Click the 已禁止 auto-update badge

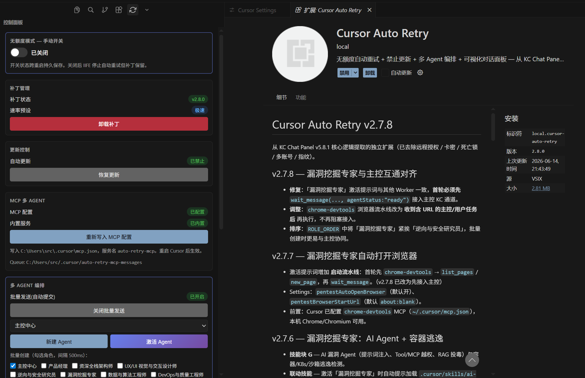tap(197, 161)
